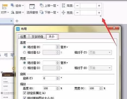Open width unit 毫米 dropdown
Screen dimensions: 127x99
click(x=64, y=63)
